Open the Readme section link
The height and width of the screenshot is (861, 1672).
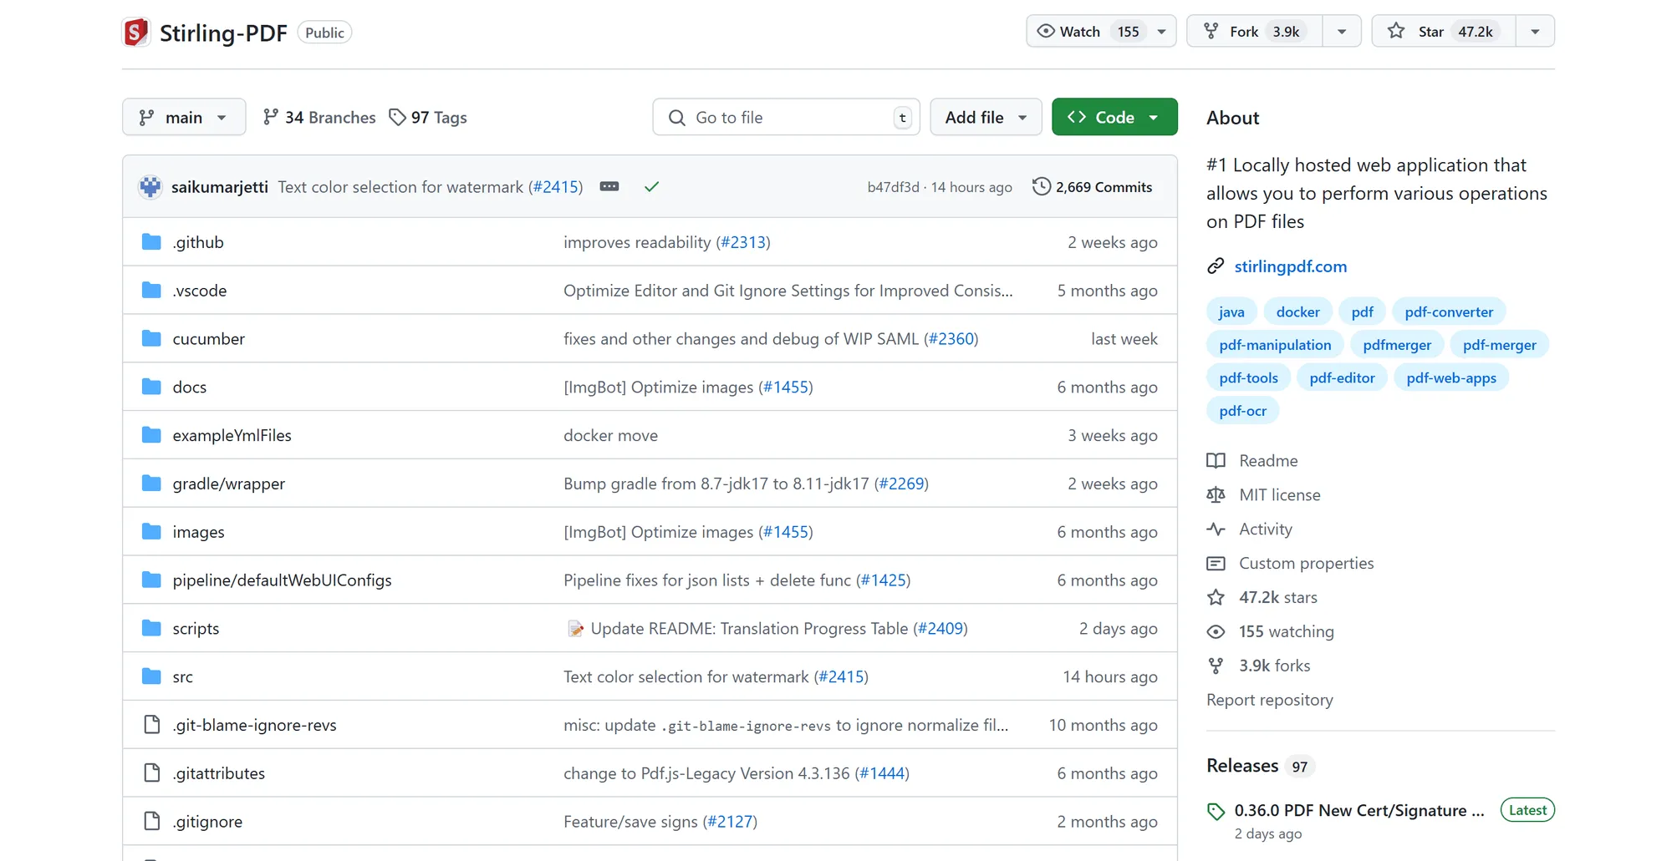pos(1268,461)
